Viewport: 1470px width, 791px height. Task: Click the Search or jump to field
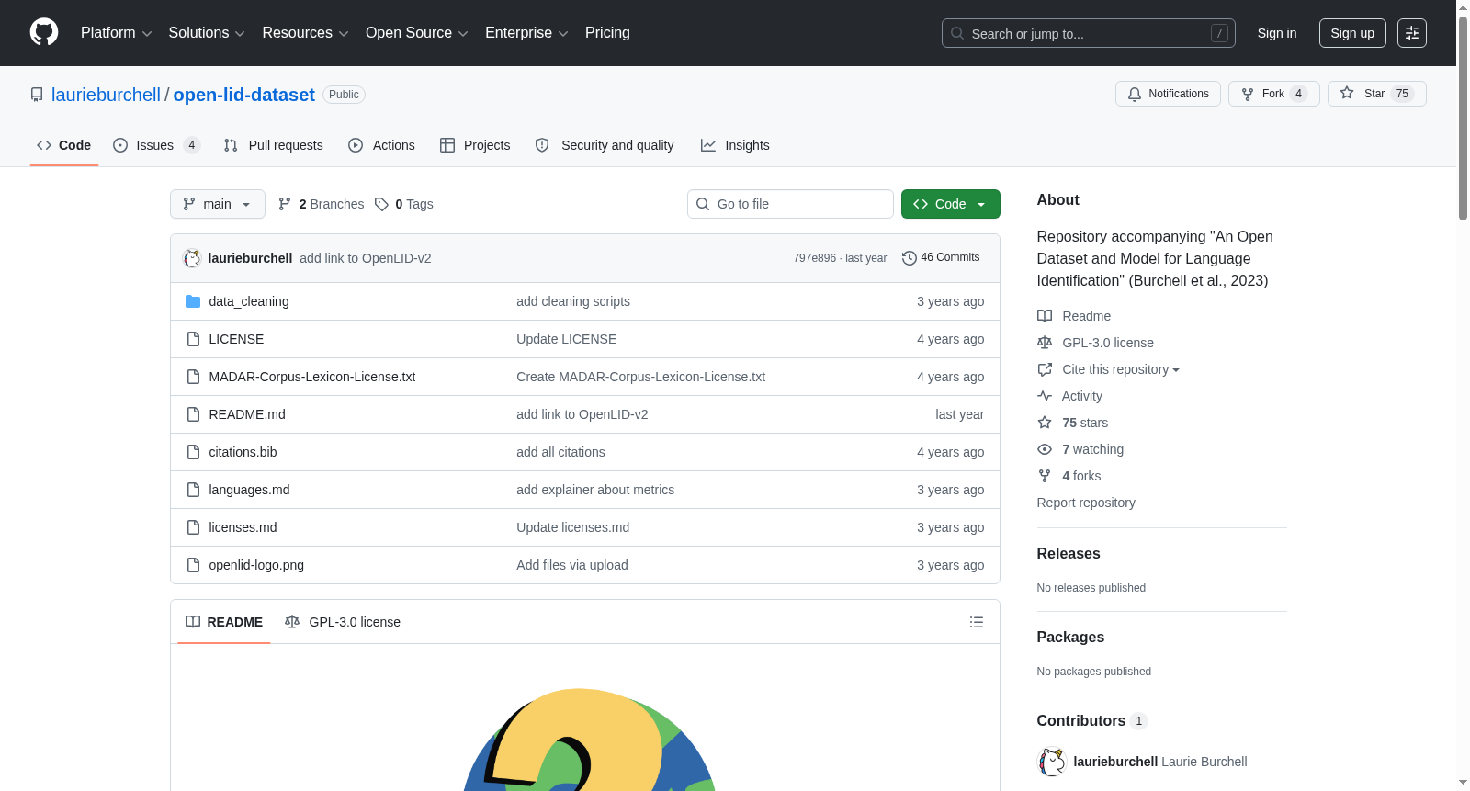pyautogui.click(x=1089, y=33)
